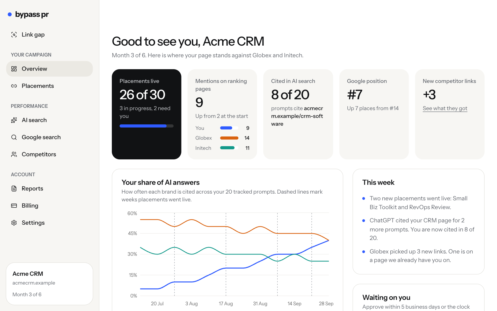Click the 'Two new placements went live' item
497x311 pixels.
[x=418, y=203]
